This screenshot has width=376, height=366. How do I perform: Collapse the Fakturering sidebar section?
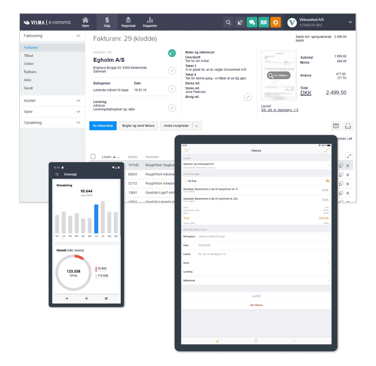pos(78,36)
